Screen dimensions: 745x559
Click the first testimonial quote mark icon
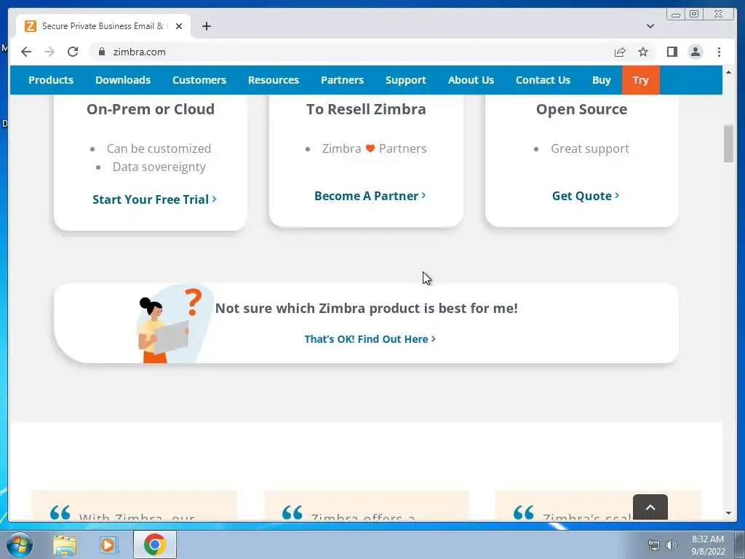pos(60,512)
